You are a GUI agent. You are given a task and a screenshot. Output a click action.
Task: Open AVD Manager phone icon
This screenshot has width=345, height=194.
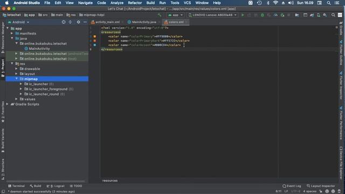pos(319,15)
